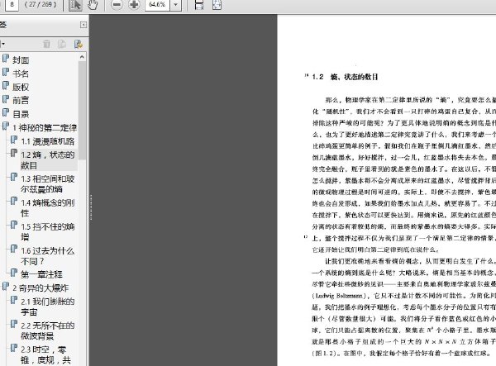Open bookmark 书名
This screenshot has width=496, height=366.
(21, 74)
